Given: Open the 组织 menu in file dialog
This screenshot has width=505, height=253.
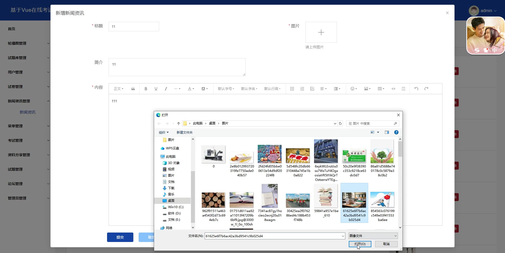Looking at the screenshot, I should coord(164,132).
